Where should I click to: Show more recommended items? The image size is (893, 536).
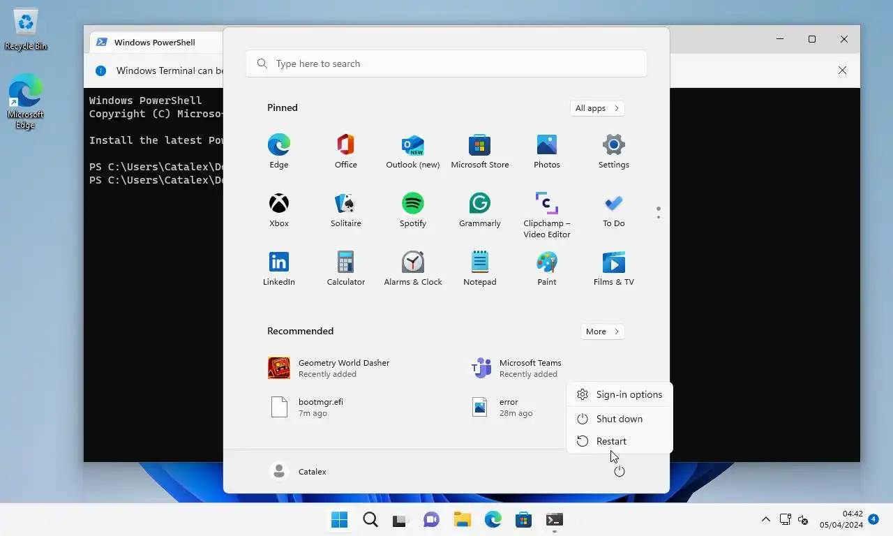tap(602, 332)
